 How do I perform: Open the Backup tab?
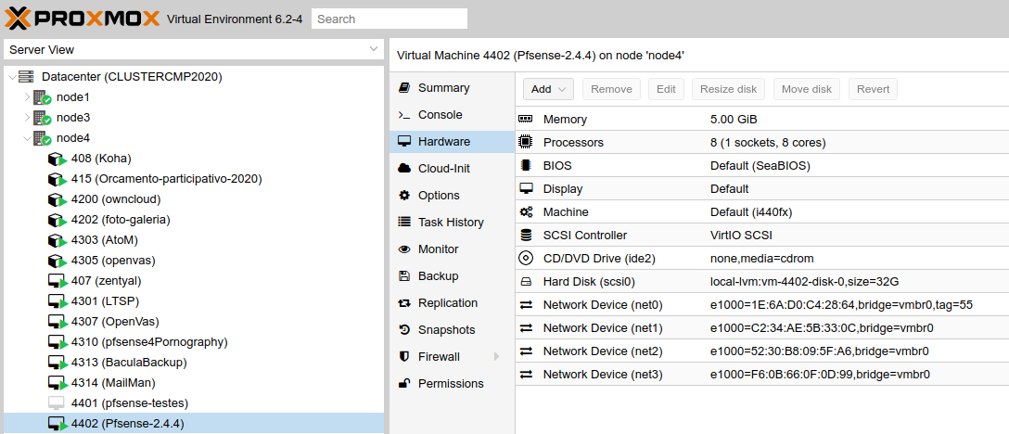(x=452, y=276)
